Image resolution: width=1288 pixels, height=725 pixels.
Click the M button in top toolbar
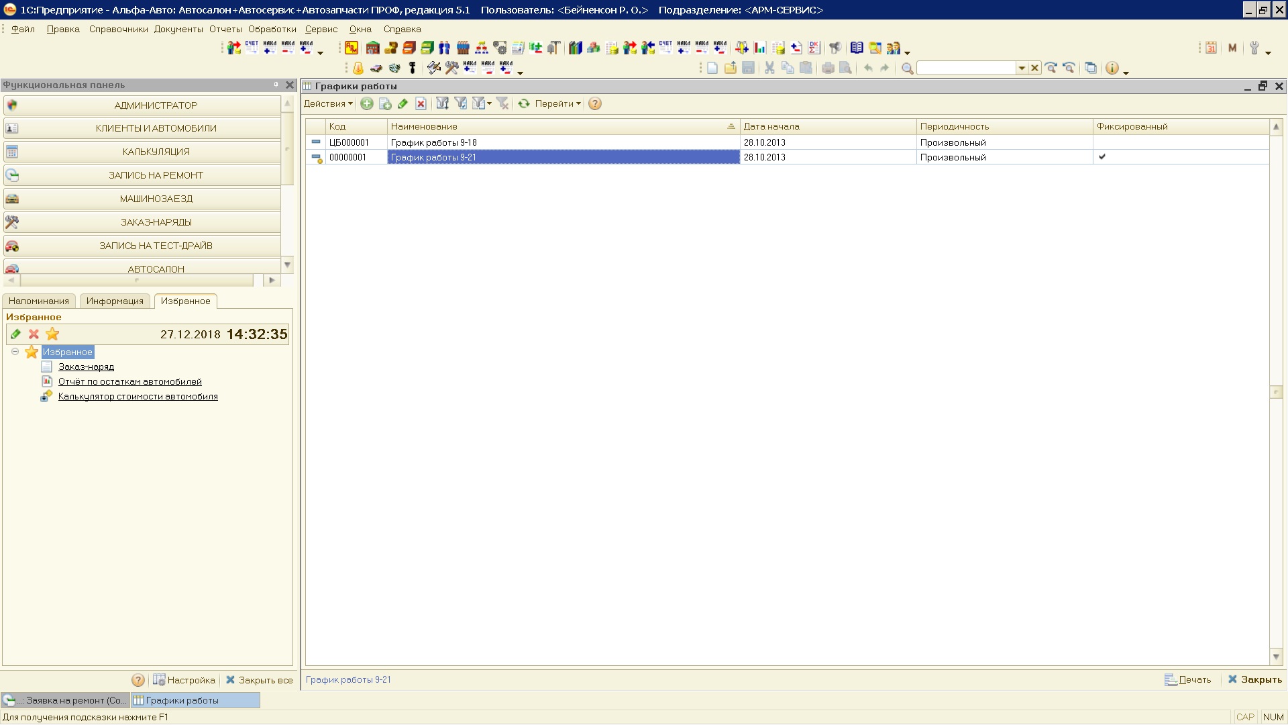[1232, 48]
